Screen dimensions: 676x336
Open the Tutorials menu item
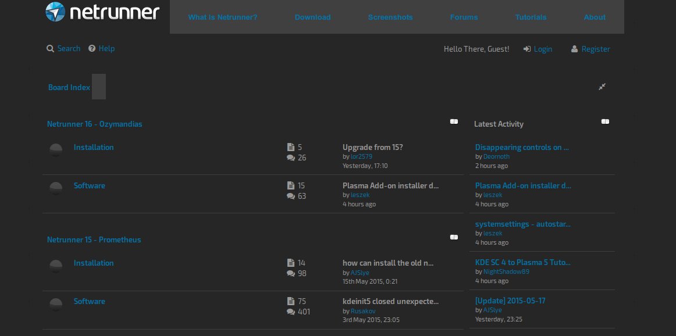click(531, 17)
